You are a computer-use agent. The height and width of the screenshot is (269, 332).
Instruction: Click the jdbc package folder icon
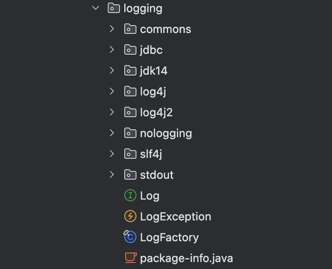[x=130, y=50]
